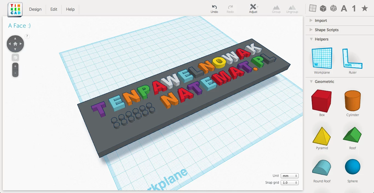
Task: Orbit the view right with right arrow
Action: [x=21, y=44]
